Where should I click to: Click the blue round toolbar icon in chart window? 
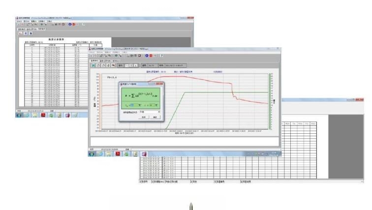[x=147, y=56]
